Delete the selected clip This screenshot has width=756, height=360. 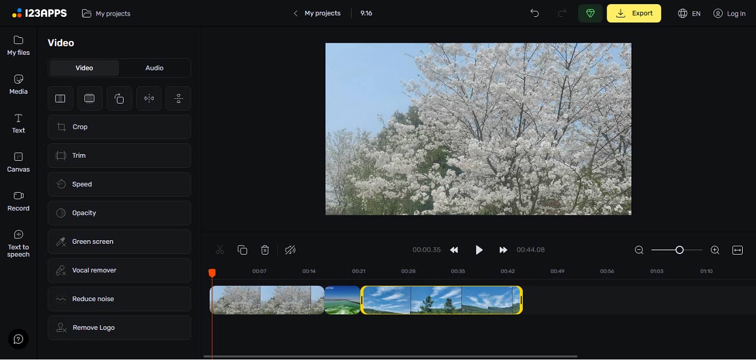point(265,249)
